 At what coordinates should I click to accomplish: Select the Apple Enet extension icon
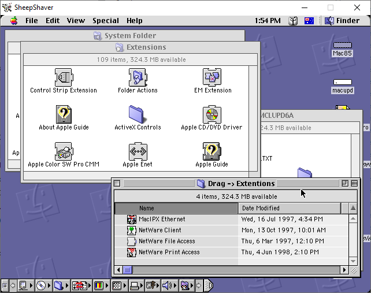click(138, 151)
